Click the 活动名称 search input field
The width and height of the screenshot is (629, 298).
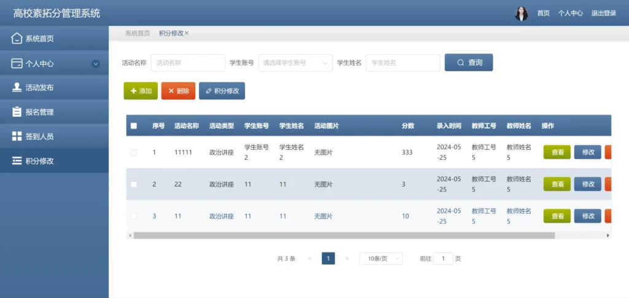(x=188, y=63)
